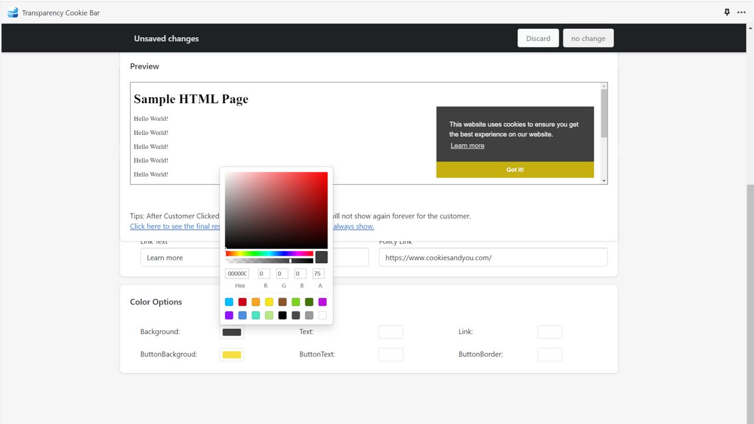Open the 'Learn more' link in preview

click(468, 145)
